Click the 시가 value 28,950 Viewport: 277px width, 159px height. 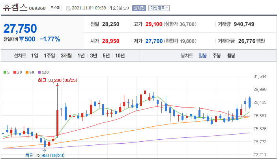(x=110, y=41)
